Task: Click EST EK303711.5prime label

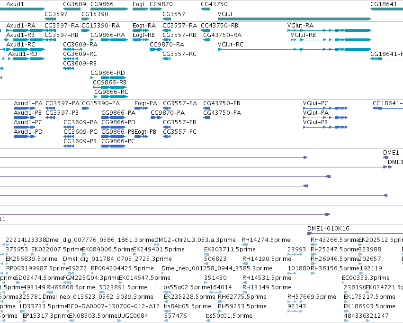Action: [230, 249]
